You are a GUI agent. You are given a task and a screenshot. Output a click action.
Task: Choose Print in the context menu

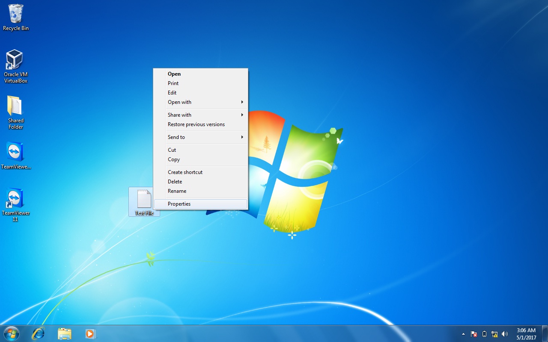(201, 83)
